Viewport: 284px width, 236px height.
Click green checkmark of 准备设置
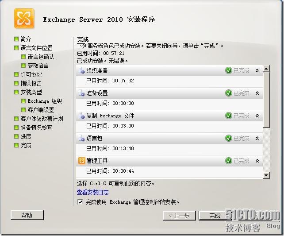click(x=229, y=93)
